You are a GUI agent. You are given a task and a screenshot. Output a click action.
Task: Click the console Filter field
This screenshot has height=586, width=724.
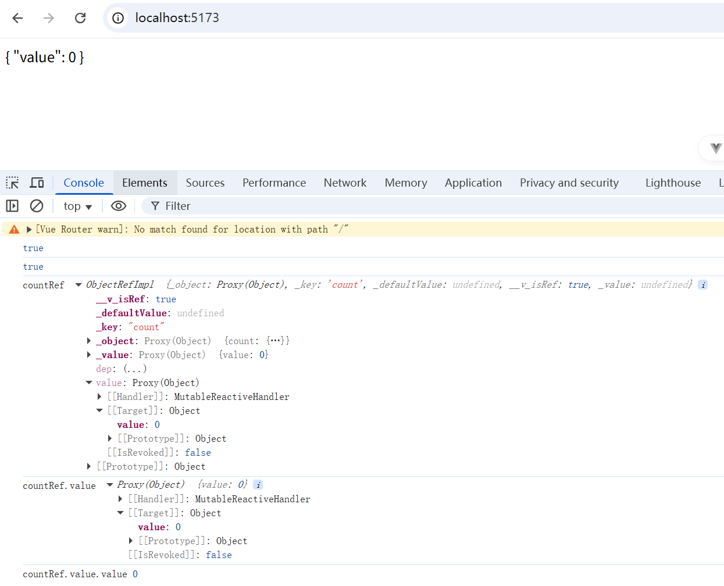(433, 206)
